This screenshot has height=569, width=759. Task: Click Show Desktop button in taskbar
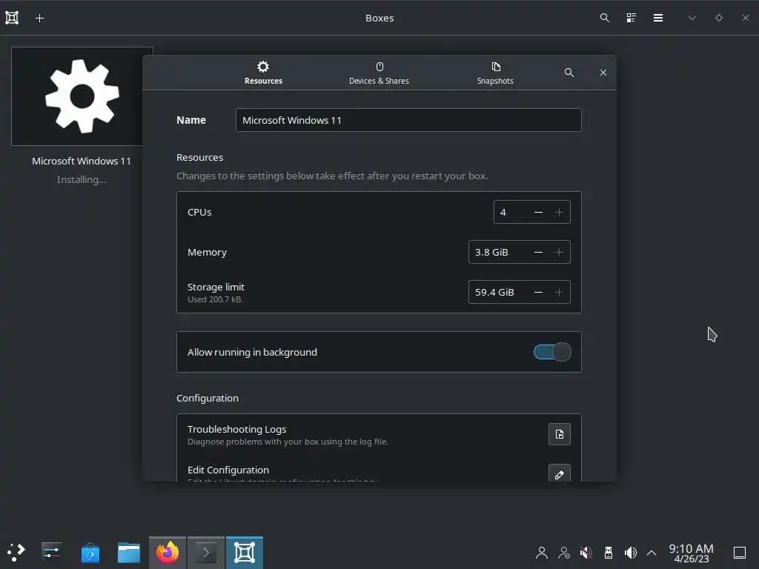pos(740,553)
